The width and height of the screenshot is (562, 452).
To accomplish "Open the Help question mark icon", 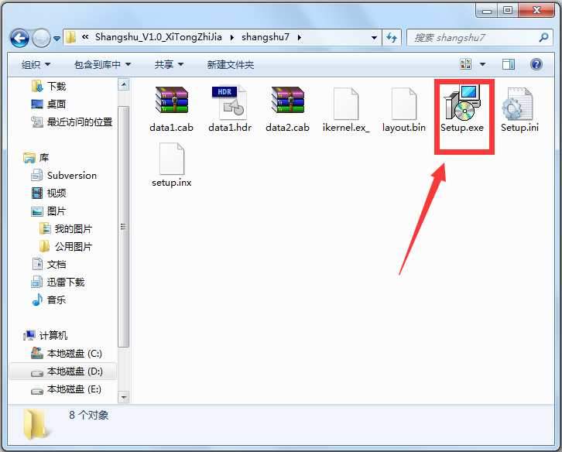I will (x=536, y=64).
